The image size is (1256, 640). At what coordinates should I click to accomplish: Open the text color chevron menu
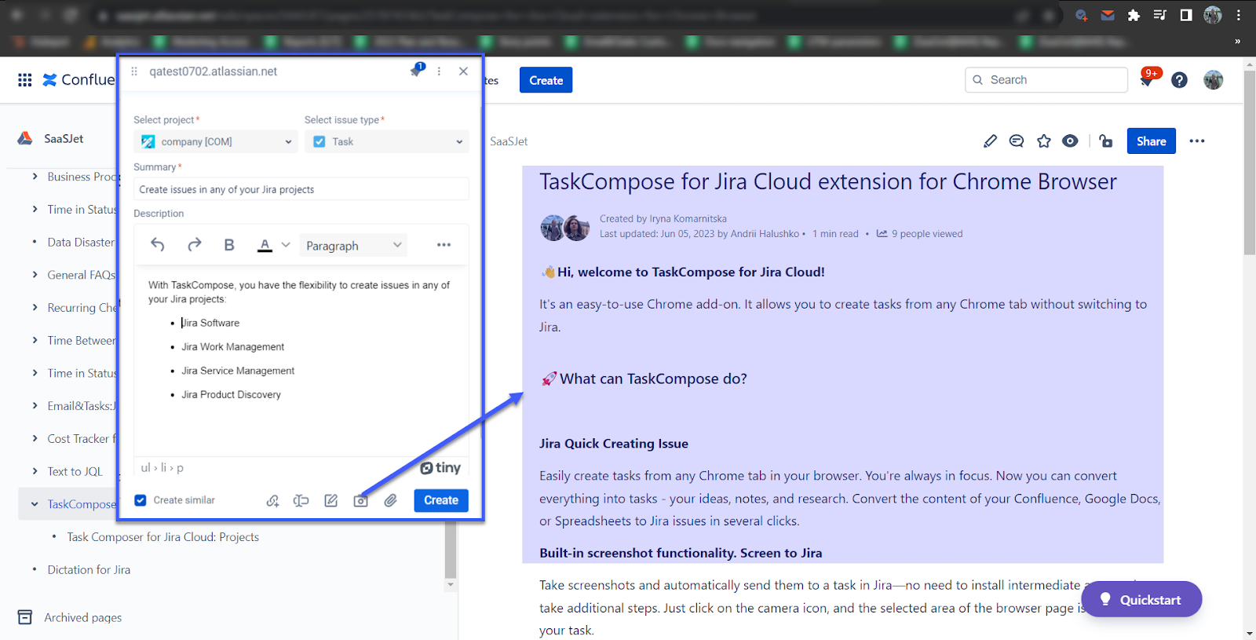click(x=286, y=245)
